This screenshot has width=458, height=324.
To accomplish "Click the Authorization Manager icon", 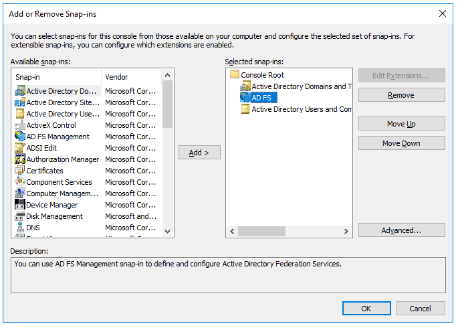I will [x=20, y=159].
